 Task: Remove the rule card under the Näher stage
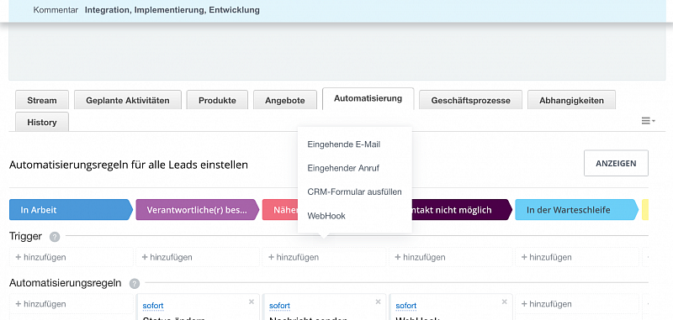click(378, 302)
